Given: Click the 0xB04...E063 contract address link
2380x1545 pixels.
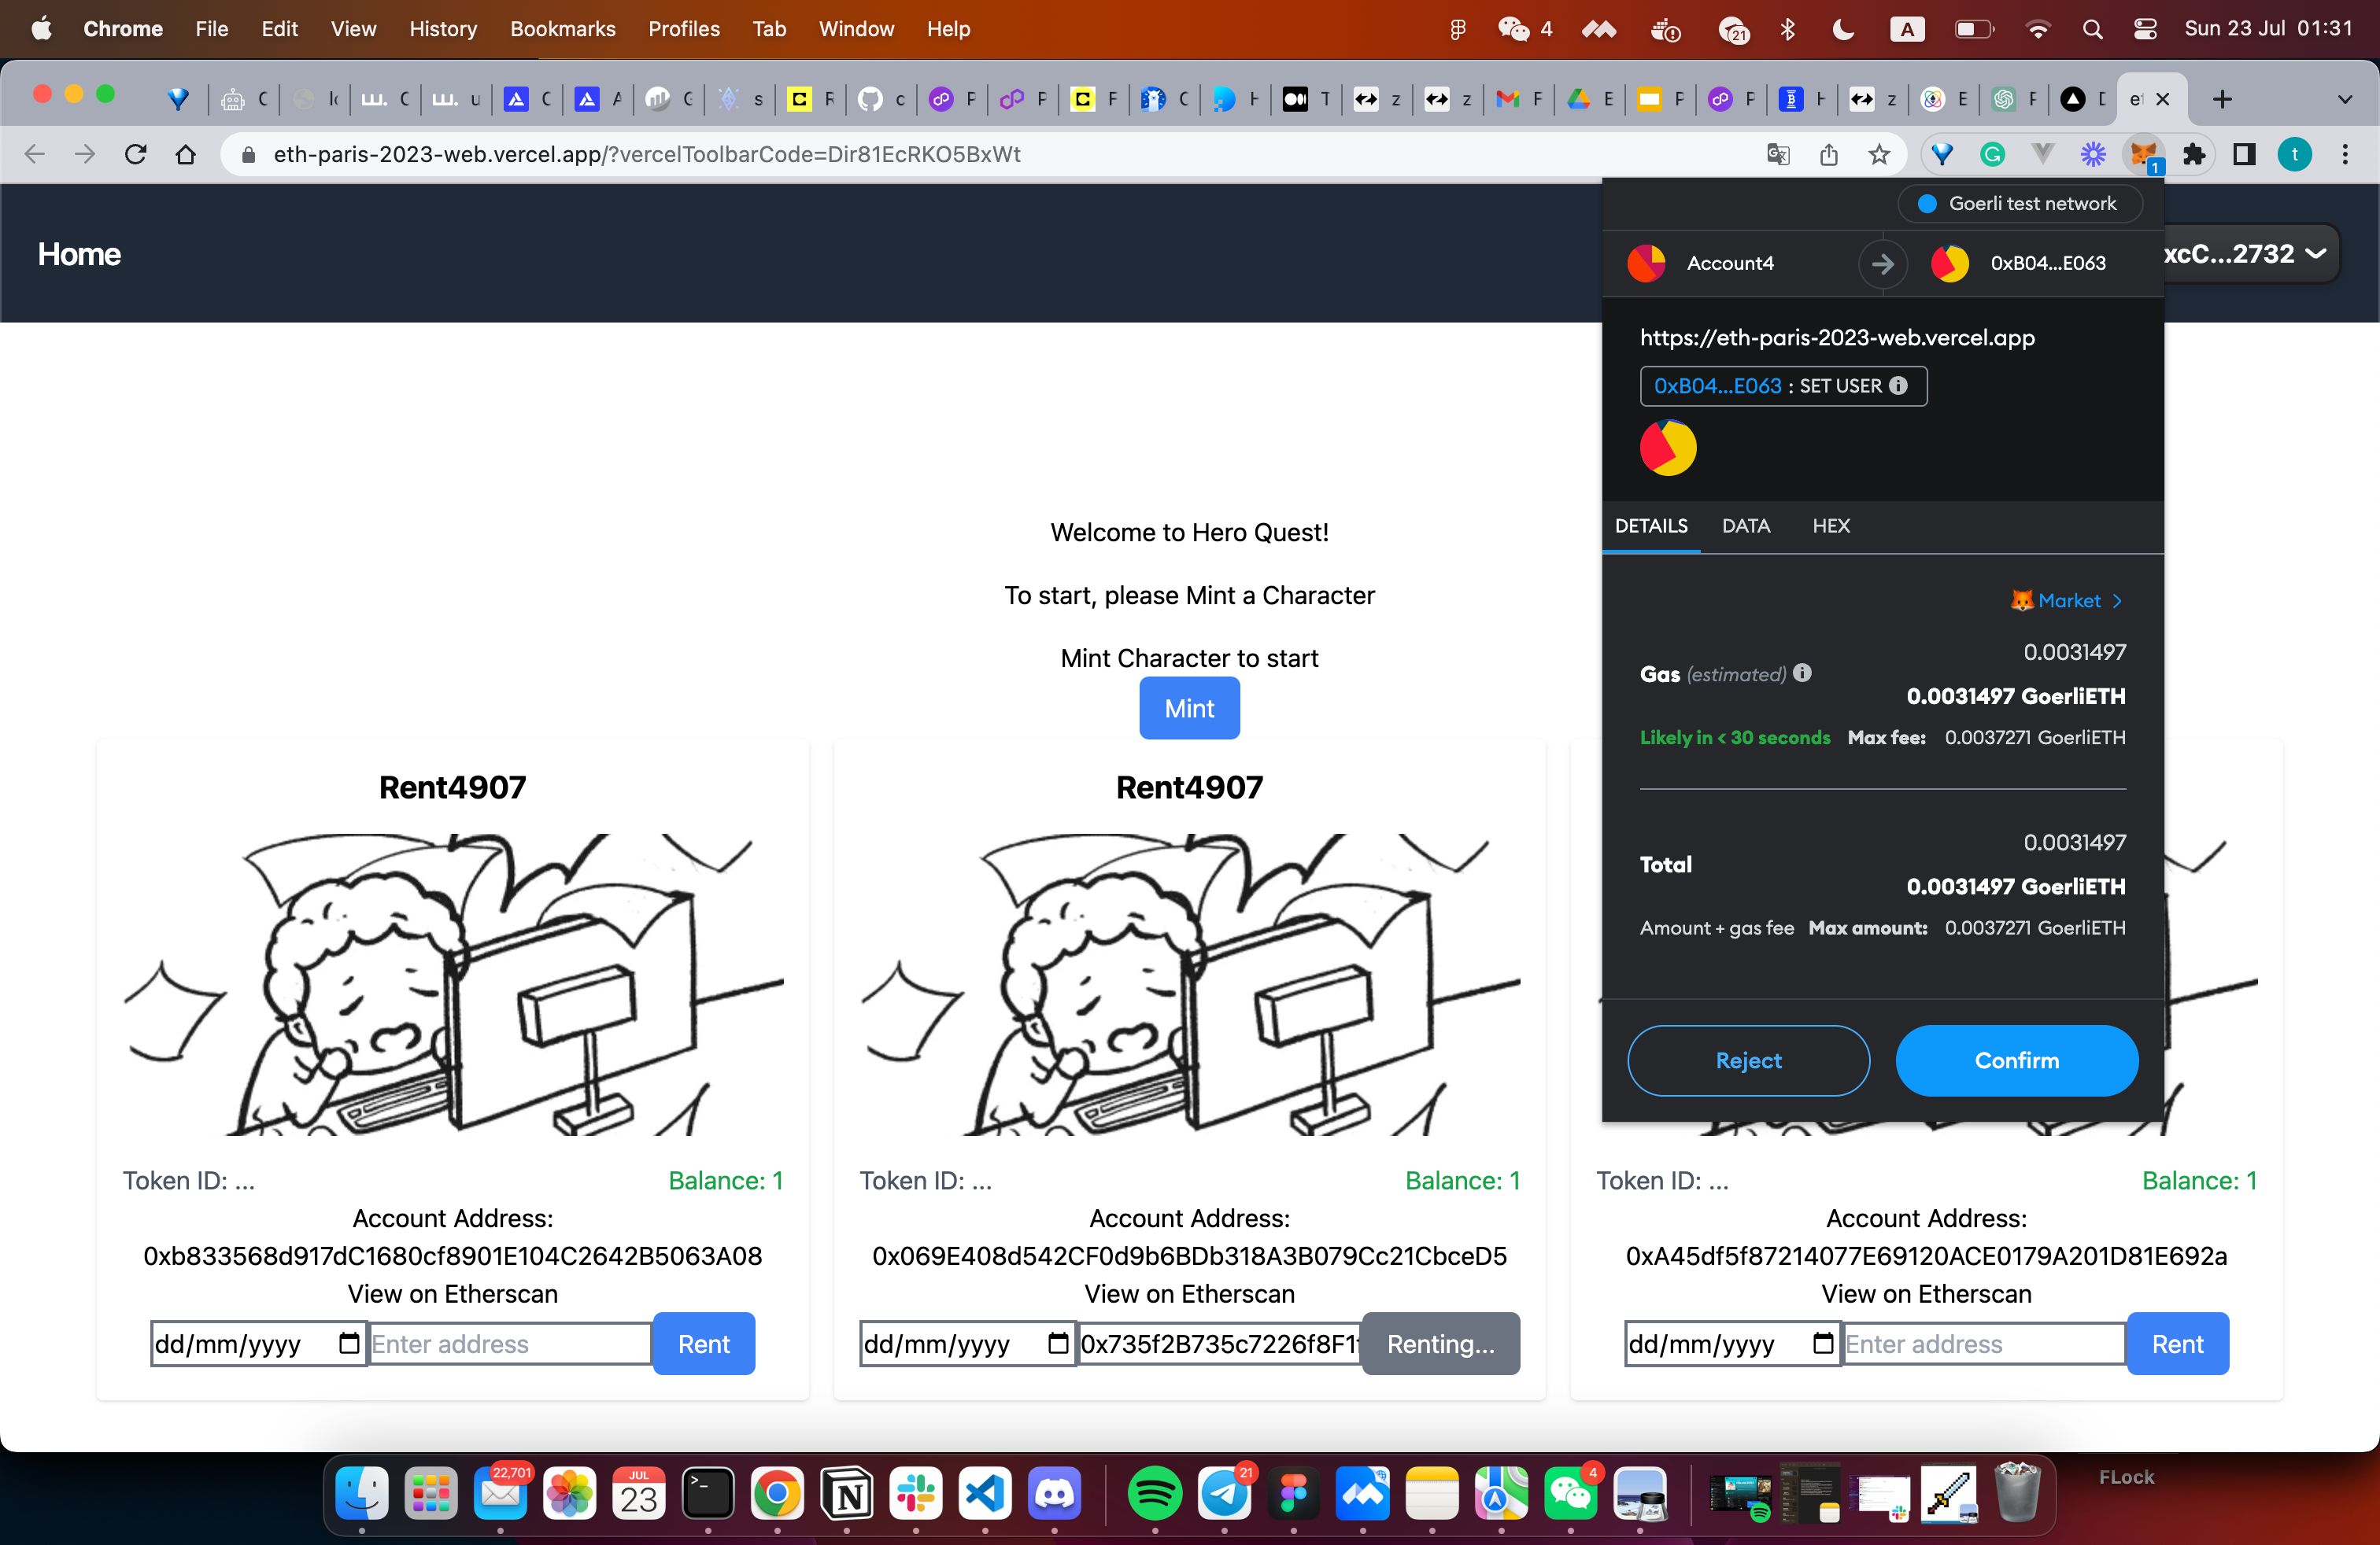Looking at the screenshot, I should click(1717, 385).
